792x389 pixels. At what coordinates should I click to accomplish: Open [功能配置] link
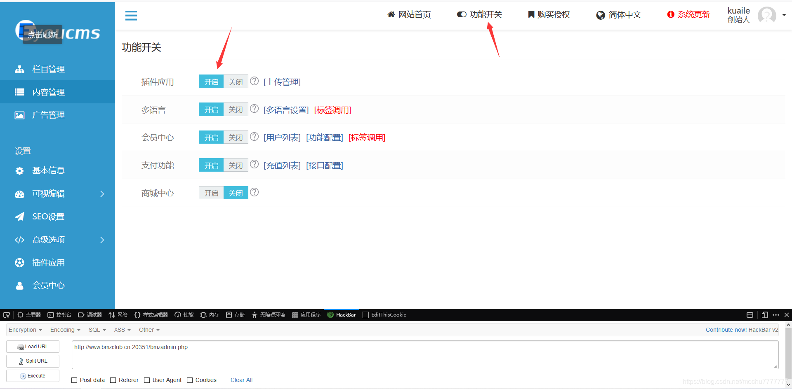(x=325, y=137)
